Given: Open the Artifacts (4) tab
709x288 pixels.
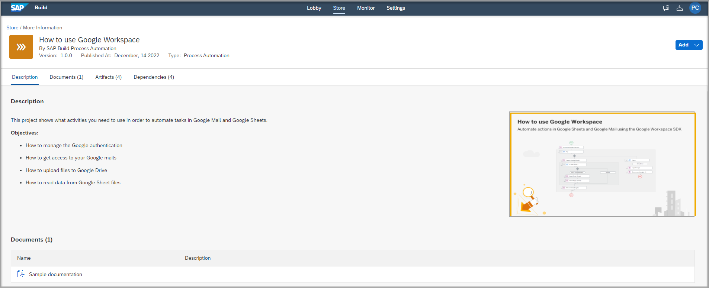Looking at the screenshot, I should pos(109,77).
